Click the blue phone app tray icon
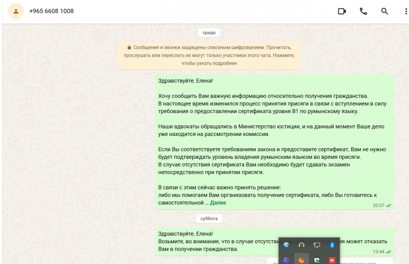The image size is (409, 264). click(x=286, y=245)
